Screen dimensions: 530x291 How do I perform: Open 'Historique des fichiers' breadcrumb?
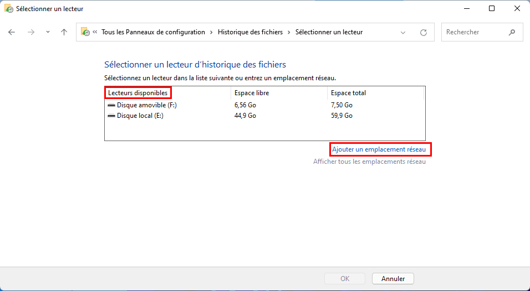(250, 32)
